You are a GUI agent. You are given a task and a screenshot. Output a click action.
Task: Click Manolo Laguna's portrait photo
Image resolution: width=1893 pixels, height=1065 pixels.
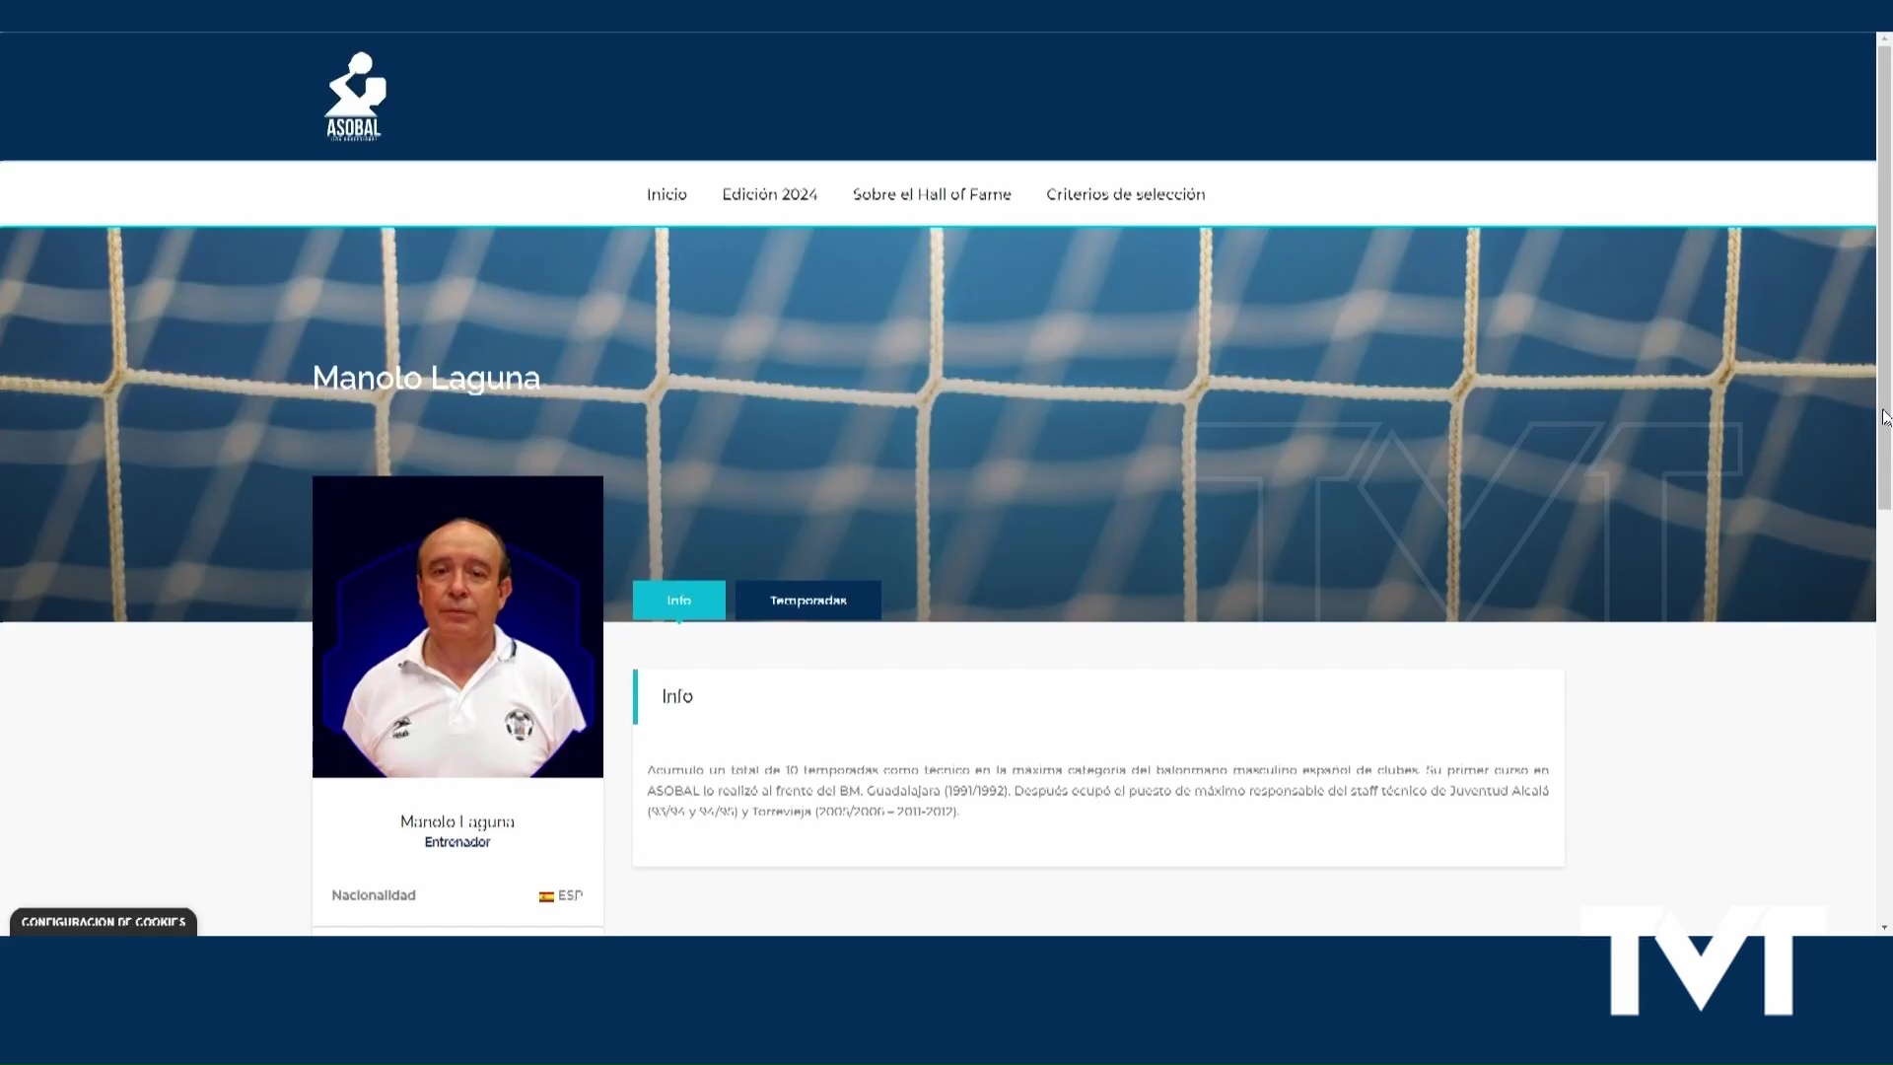click(x=457, y=627)
